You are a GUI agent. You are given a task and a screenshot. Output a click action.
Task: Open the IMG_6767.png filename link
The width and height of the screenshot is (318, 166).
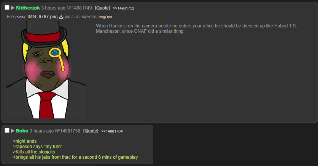(42, 17)
